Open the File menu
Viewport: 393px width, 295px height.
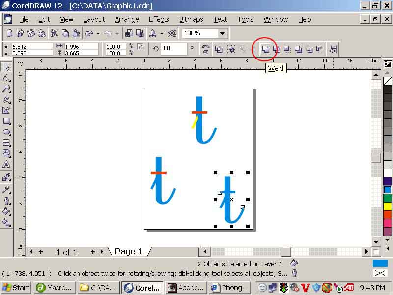pyautogui.click(x=24, y=19)
